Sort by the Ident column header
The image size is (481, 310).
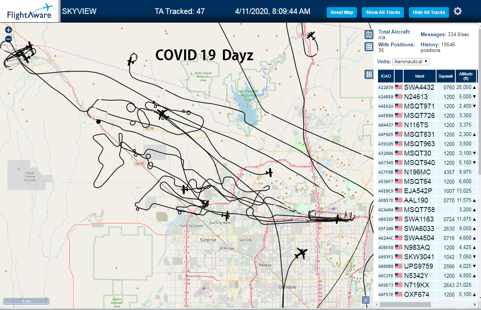[420, 76]
